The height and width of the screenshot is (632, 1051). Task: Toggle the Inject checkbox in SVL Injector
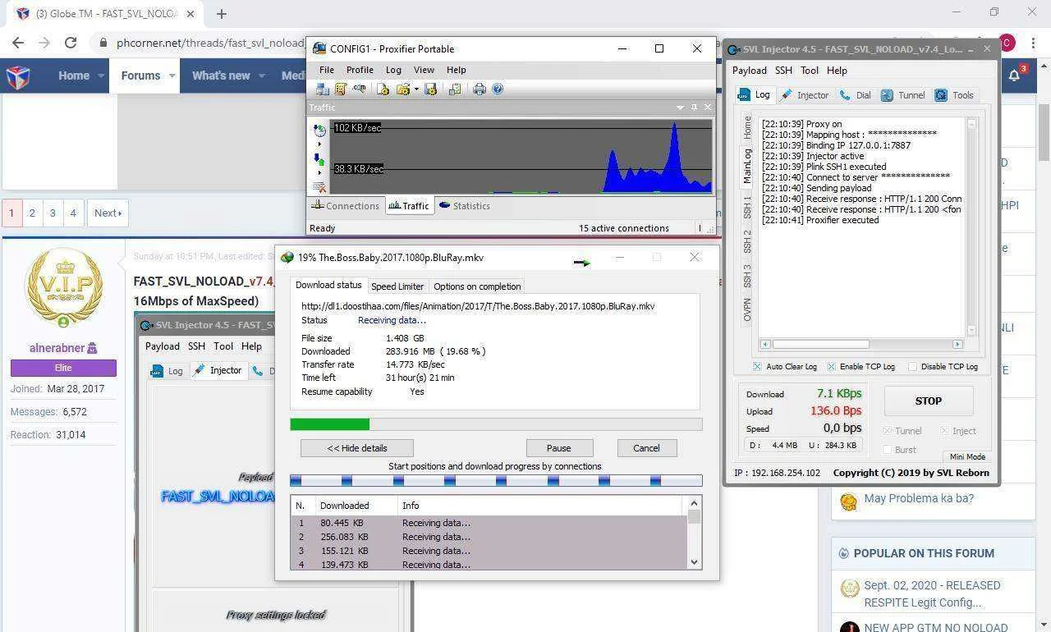pos(944,431)
